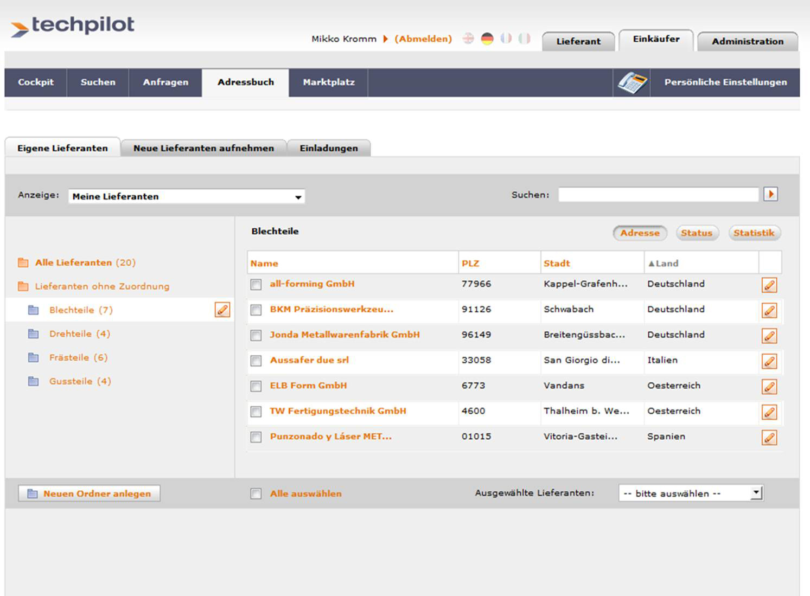
Task: Click the Gussteile folder icon
Action: click(34, 381)
